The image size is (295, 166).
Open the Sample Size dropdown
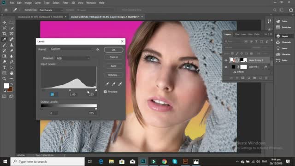[51, 10]
